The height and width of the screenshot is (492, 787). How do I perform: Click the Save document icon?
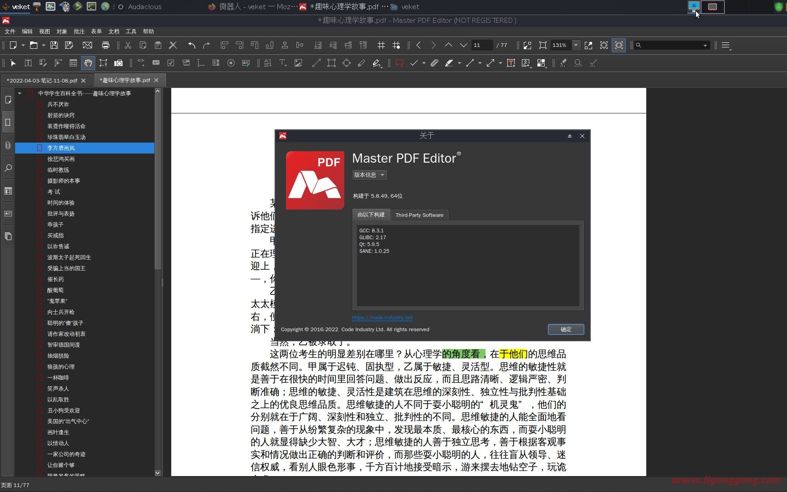(54, 45)
